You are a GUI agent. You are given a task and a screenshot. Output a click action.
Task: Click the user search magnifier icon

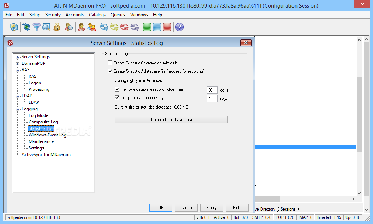click(69, 27)
